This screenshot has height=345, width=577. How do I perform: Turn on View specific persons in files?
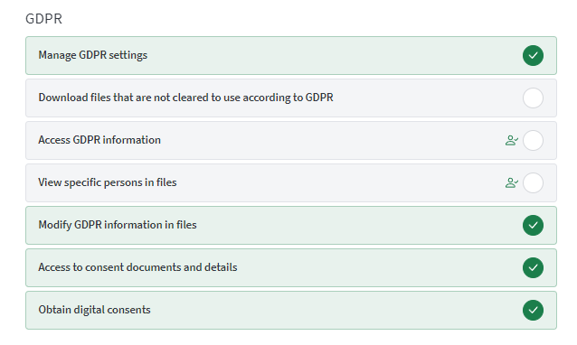click(533, 183)
